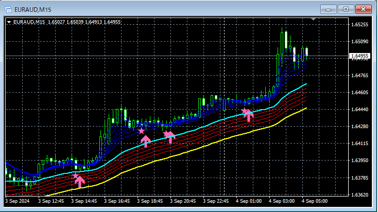This screenshot has width=378, height=212.
Task: Close the EURAUD,M15 chart window
Action: click(x=363, y=9)
